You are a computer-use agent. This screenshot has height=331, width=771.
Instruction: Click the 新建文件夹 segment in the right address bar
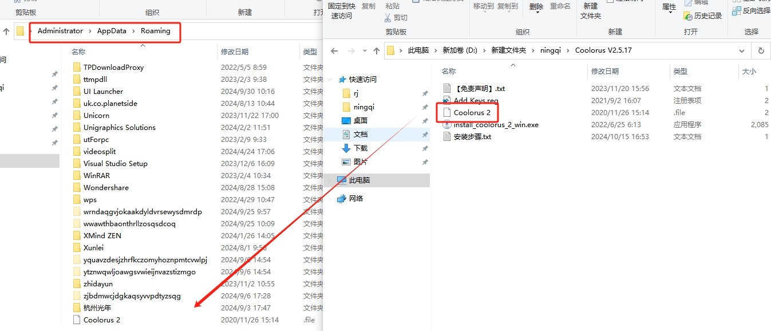point(508,50)
